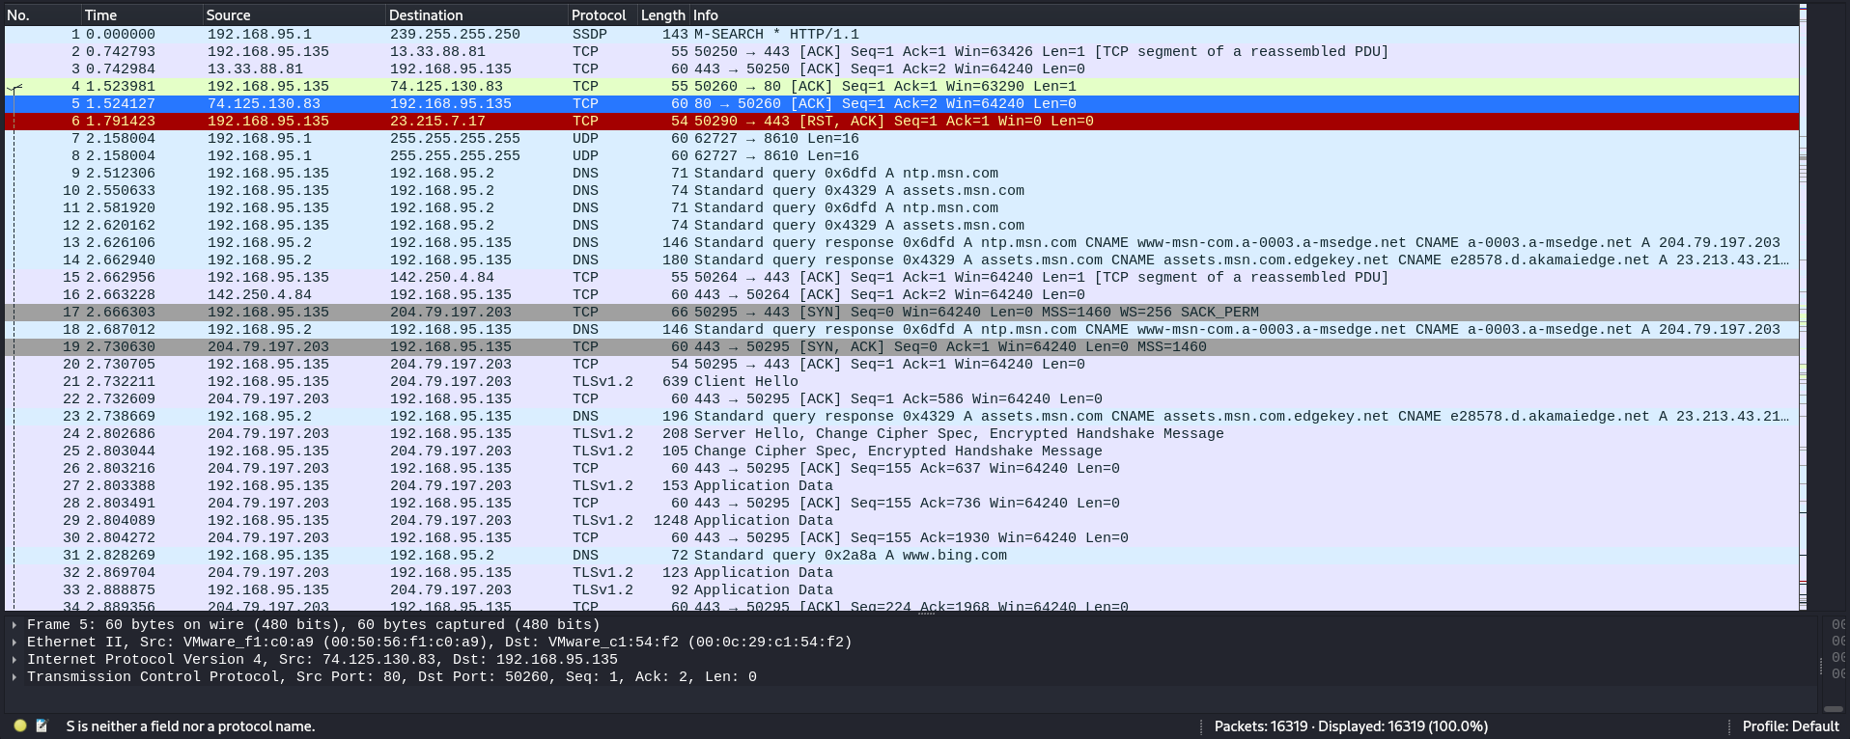Sort by the Destination column header

476,15
